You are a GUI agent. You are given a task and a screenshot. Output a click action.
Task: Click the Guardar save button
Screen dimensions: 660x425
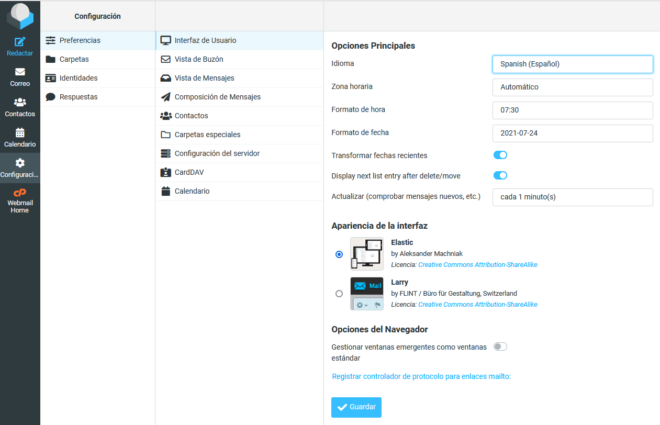click(356, 407)
